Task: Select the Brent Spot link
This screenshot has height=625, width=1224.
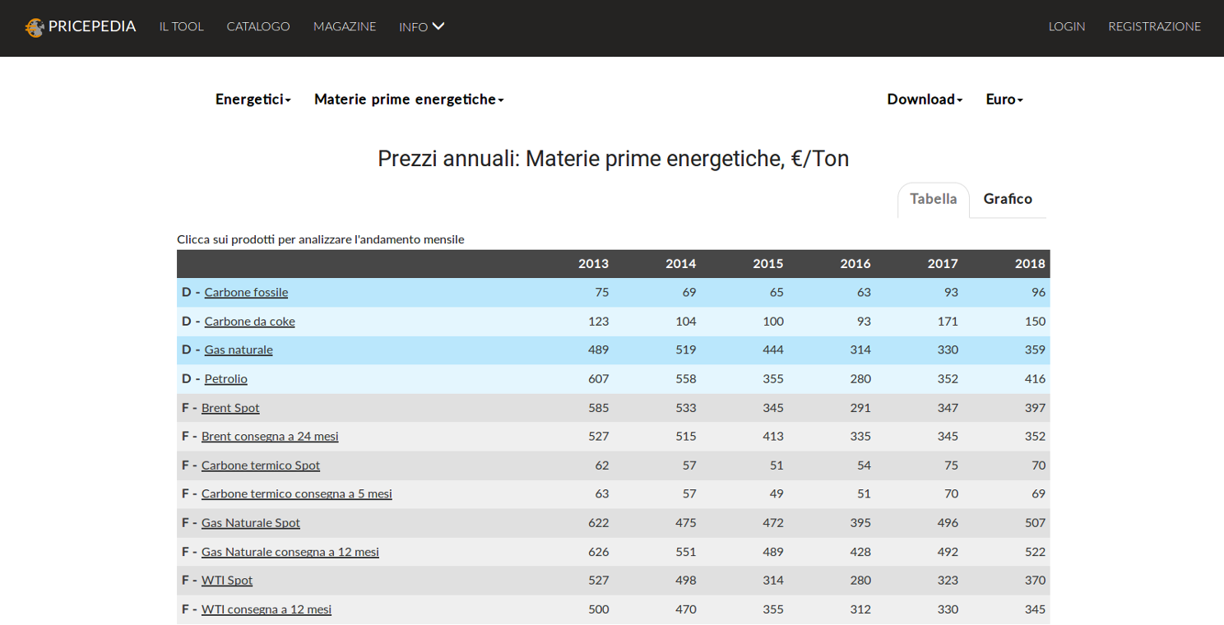Action: (230, 408)
